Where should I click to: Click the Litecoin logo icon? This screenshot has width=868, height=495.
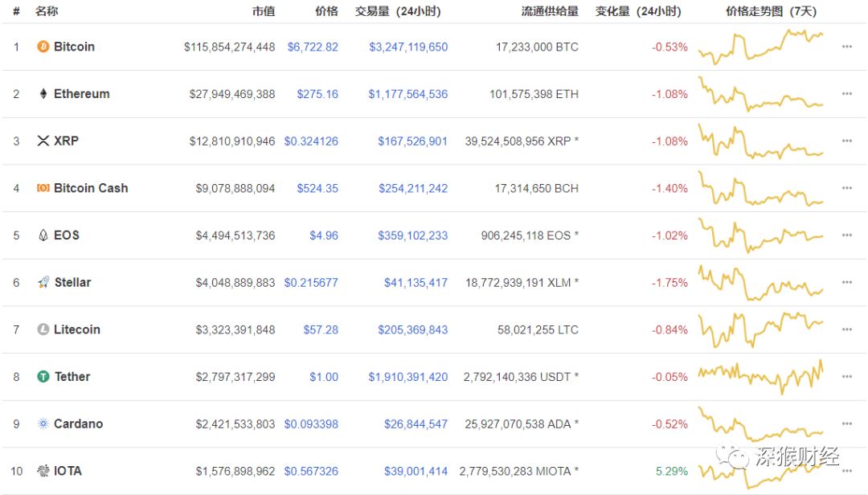(x=43, y=329)
